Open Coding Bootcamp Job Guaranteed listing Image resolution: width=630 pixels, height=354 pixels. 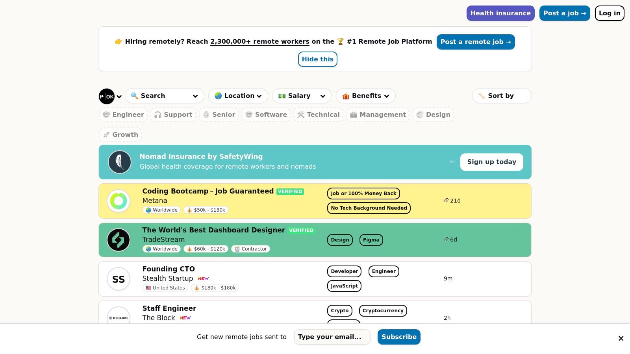tap(208, 191)
